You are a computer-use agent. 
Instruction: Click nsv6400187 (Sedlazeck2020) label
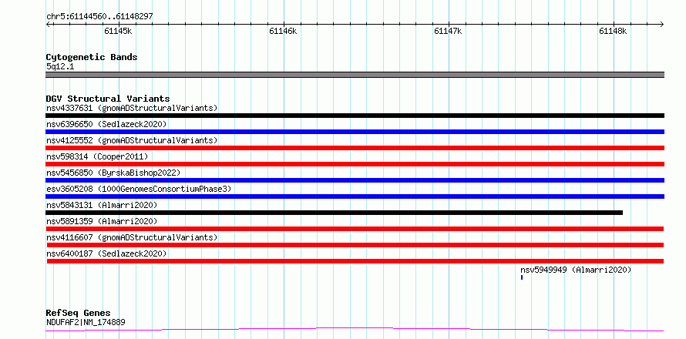(x=106, y=253)
